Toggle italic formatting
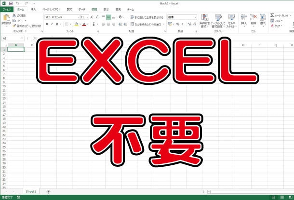 52,24
